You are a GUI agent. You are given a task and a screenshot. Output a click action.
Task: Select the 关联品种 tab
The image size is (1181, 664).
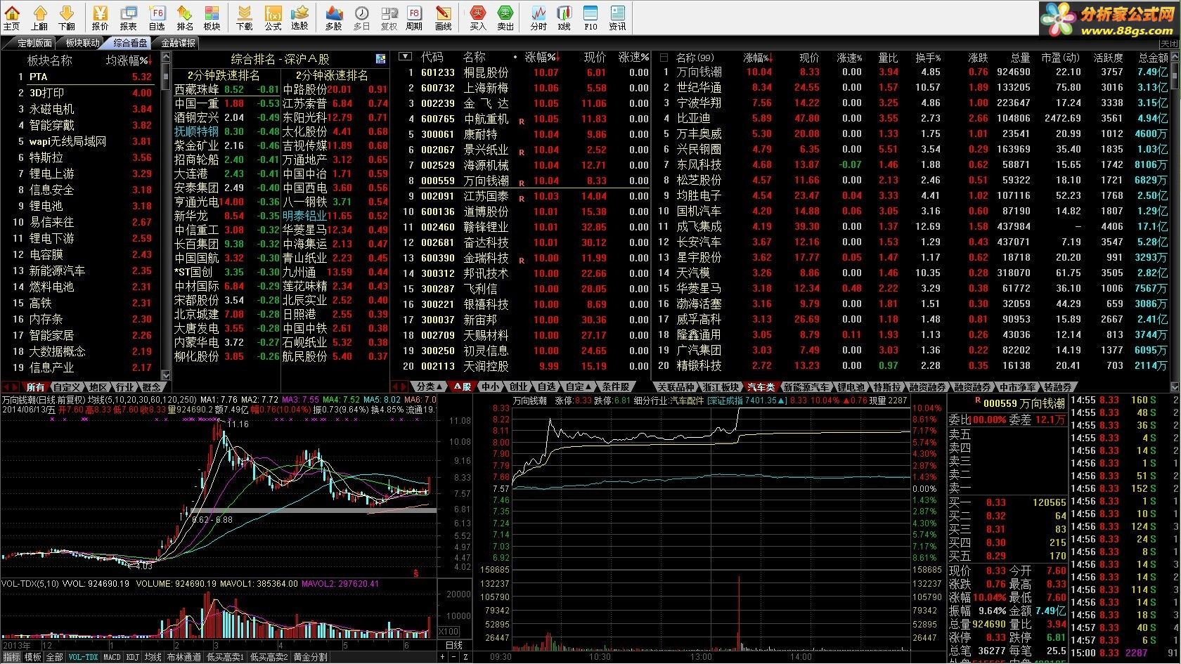point(676,387)
